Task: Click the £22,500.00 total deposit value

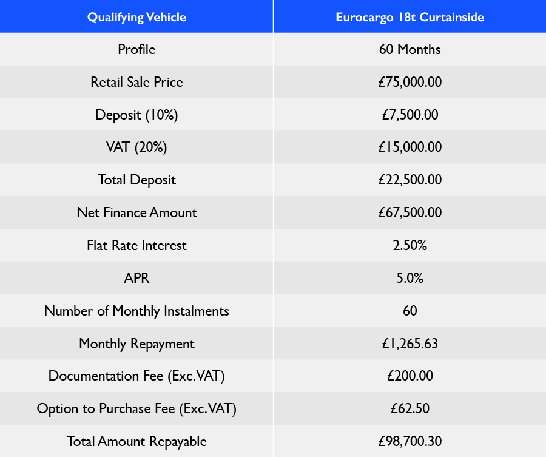Action: (x=409, y=180)
